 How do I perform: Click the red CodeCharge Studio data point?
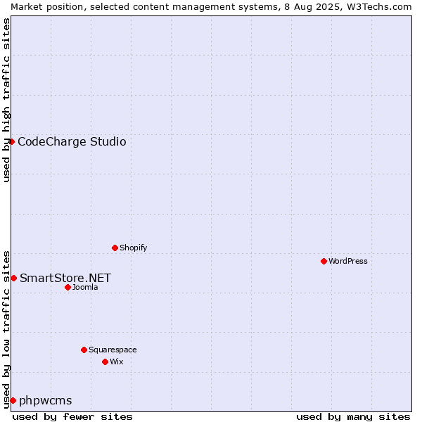coord(11,142)
